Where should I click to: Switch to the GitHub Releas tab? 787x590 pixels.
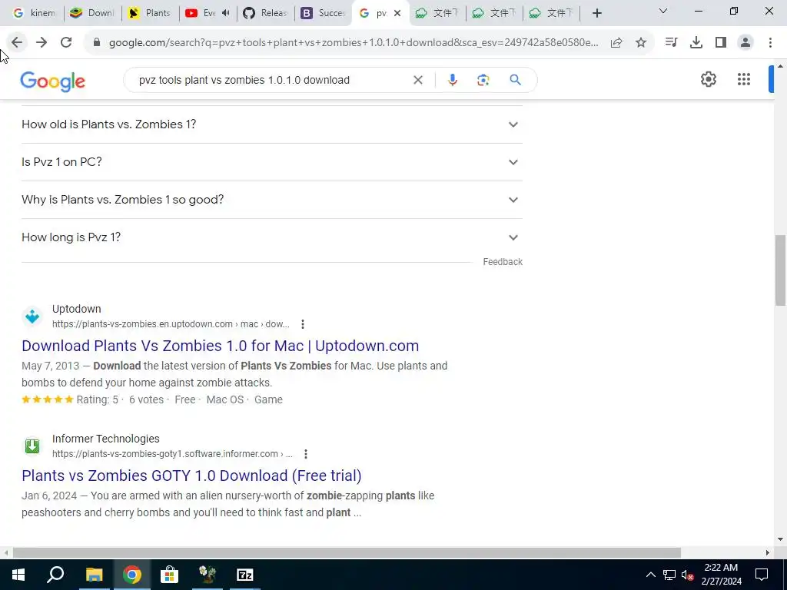265,13
